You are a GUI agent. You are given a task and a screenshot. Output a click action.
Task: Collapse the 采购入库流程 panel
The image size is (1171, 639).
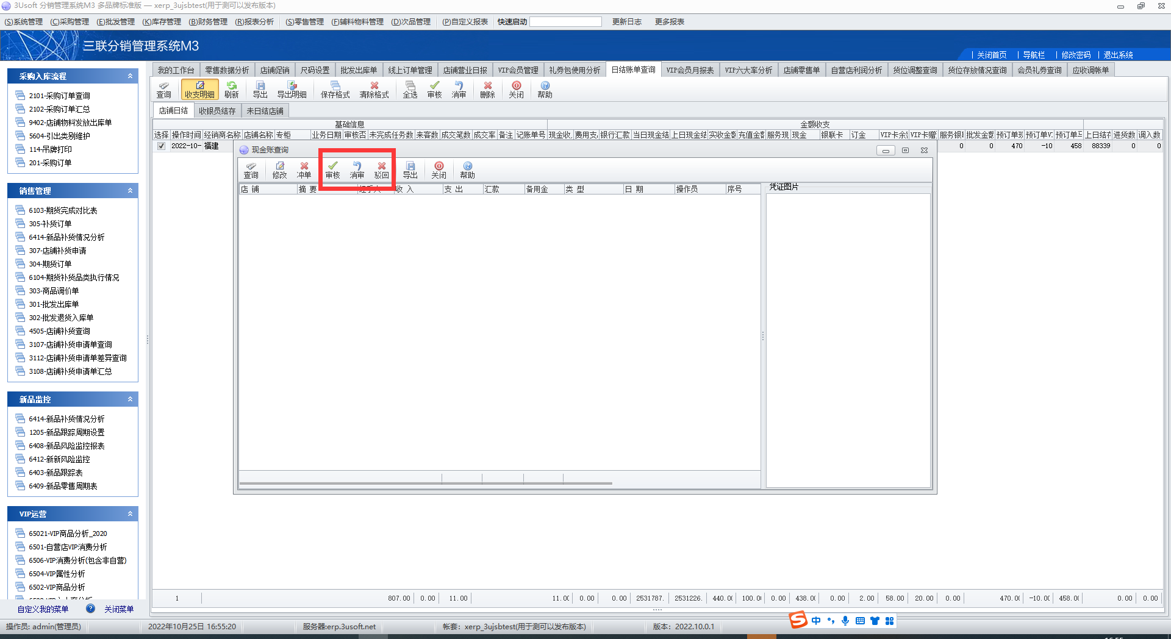(x=130, y=76)
